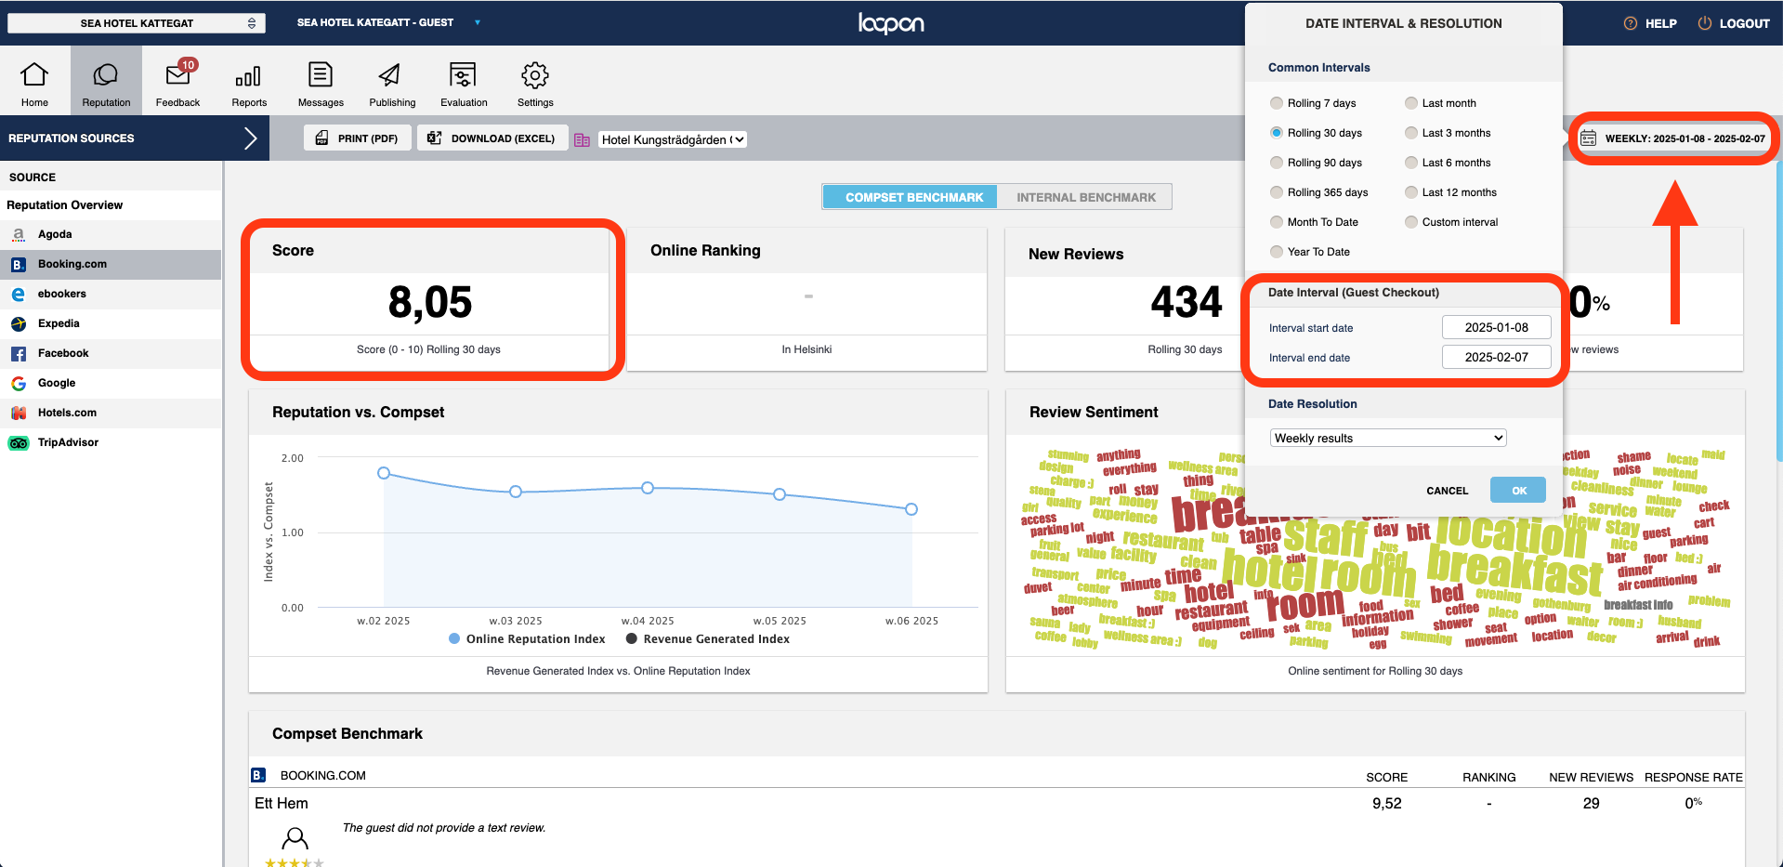Click the Expedia logo icon

coord(19,323)
